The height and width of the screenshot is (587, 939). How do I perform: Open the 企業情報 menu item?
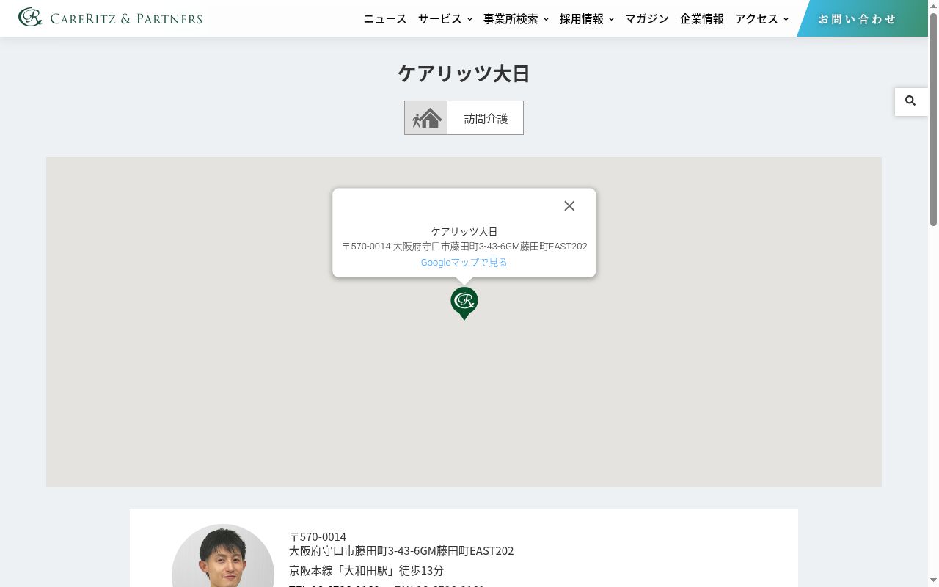[x=702, y=18]
